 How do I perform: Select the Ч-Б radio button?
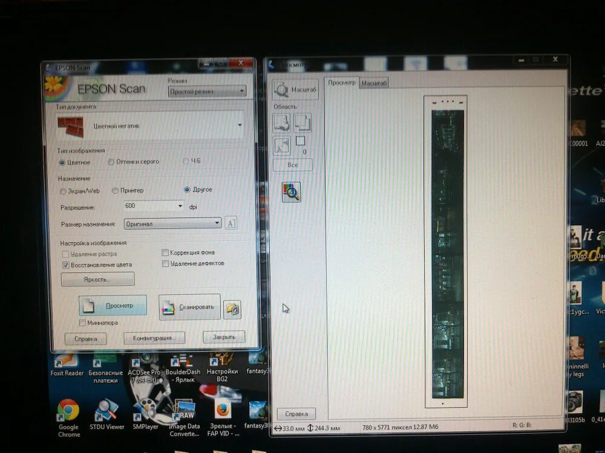pos(186,161)
